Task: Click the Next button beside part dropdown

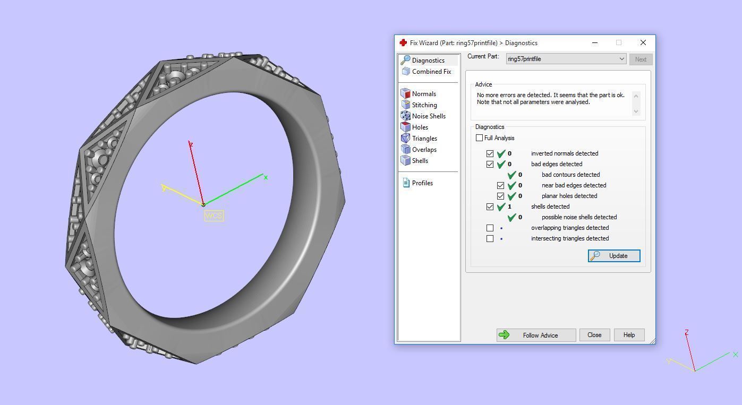Action: click(x=641, y=59)
